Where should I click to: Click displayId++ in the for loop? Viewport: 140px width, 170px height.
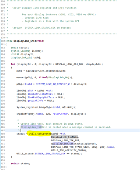coord(94,64)
